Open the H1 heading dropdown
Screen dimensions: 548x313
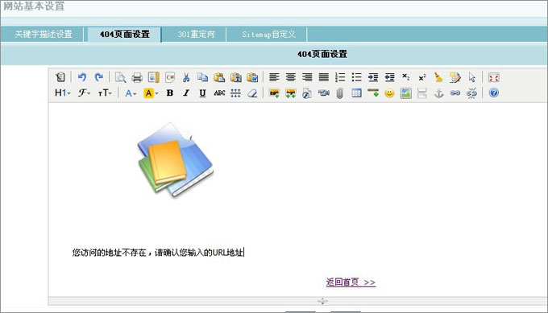click(x=63, y=93)
